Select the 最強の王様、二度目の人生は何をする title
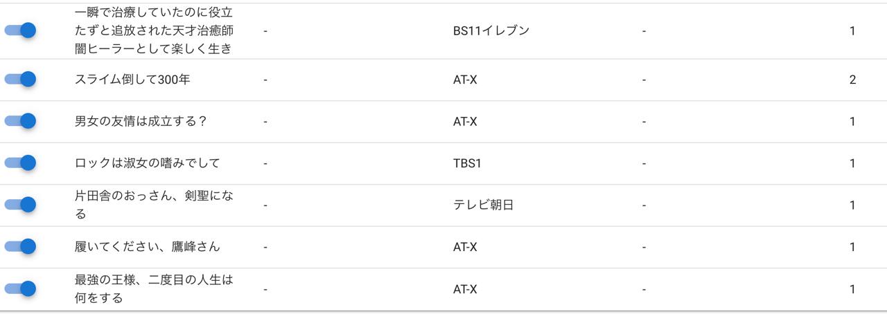 coord(154,289)
